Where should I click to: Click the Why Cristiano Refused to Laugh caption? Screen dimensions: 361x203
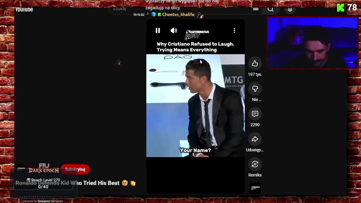pos(195,47)
